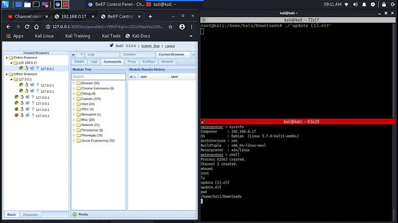This screenshot has height=223, width=398.
Task: Open the file manager in the taskbar
Action: coord(27,4)
